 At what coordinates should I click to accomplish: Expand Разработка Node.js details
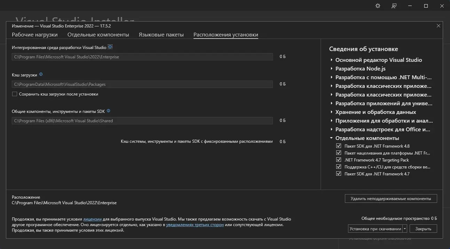[x=331, y=68]
